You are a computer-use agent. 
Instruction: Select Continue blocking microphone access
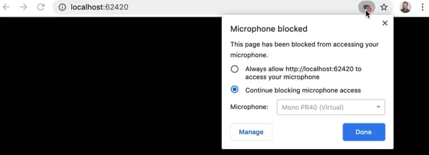coord(234,89)
